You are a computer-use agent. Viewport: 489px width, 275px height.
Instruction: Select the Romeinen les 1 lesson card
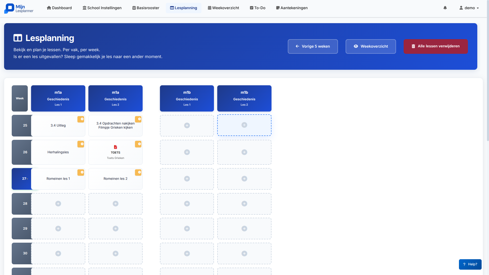58,179
